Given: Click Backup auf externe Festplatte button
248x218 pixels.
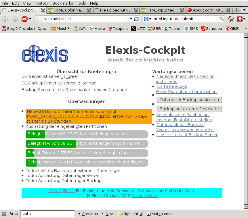Looking at the screenshot, I should coord(189,109).
